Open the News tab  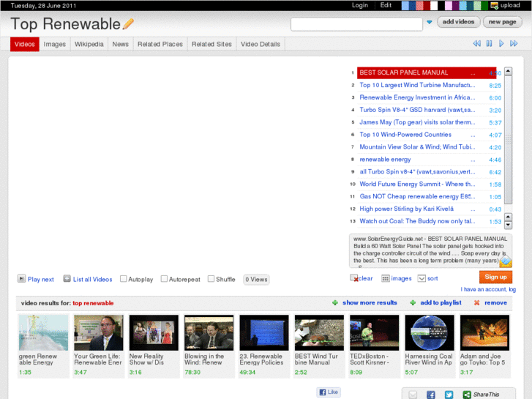pyautogui.click(x=121, y=44)
